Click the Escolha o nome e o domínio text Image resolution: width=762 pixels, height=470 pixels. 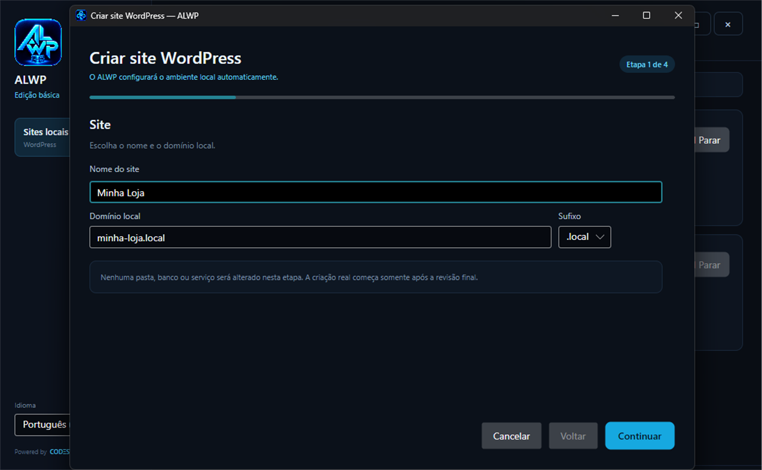tap(152, 145)
